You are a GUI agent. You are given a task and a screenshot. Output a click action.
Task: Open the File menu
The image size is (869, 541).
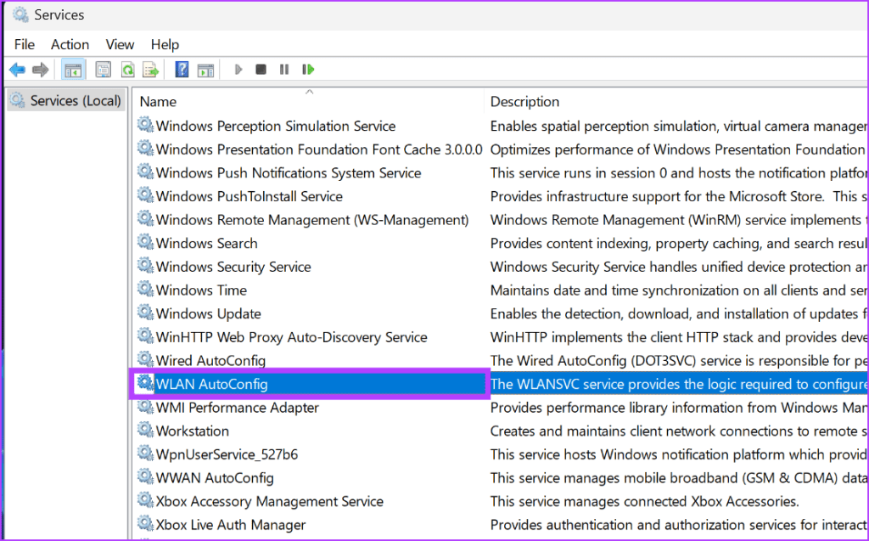pyautogui.click(x=25, y=44)
